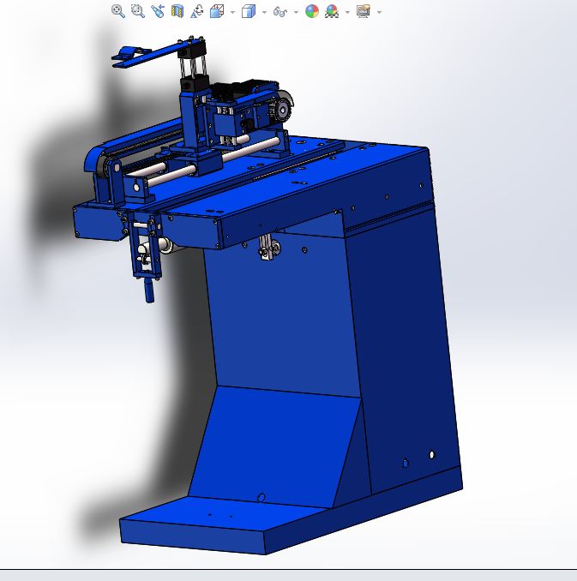Expand the Apply Scene dropdown arrow
Image resolution: width=577 pixels, height=581 pixels.
point(347,12)
